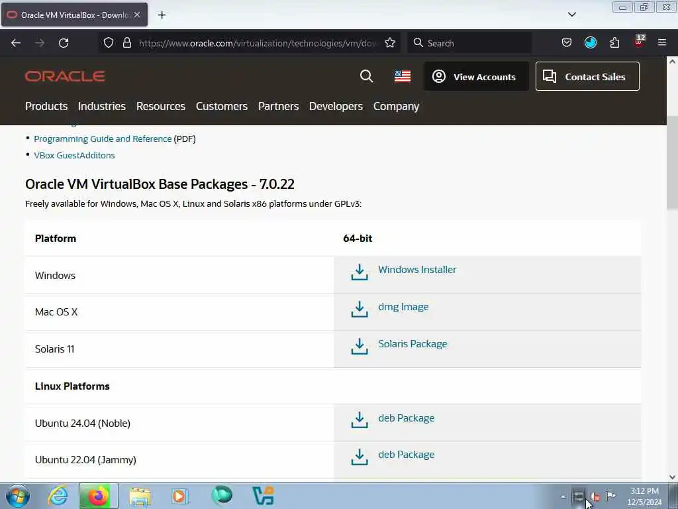Click dmg Image download link
The height and width of the screenshot is (509, 678).
pyautogui.click(x=403, y=307)
